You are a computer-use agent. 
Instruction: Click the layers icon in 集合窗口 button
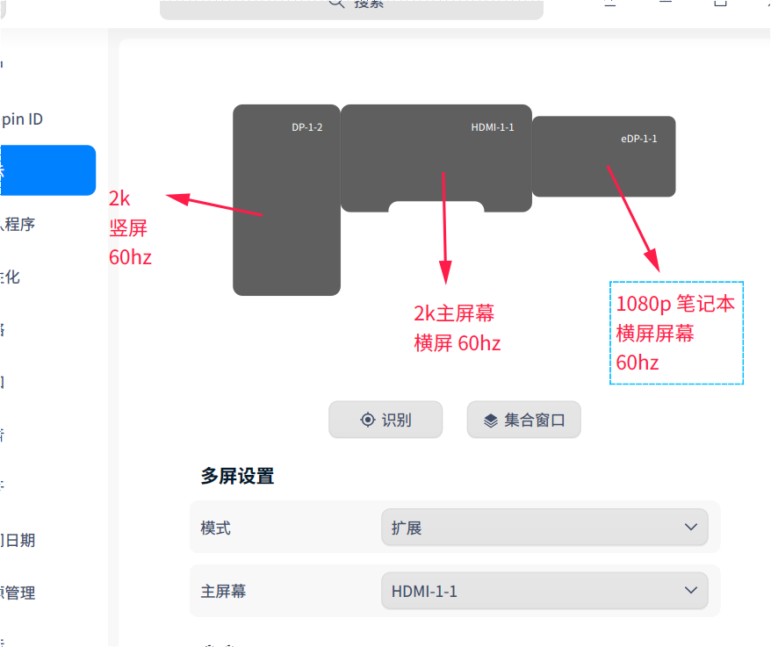tap(491, 421)
